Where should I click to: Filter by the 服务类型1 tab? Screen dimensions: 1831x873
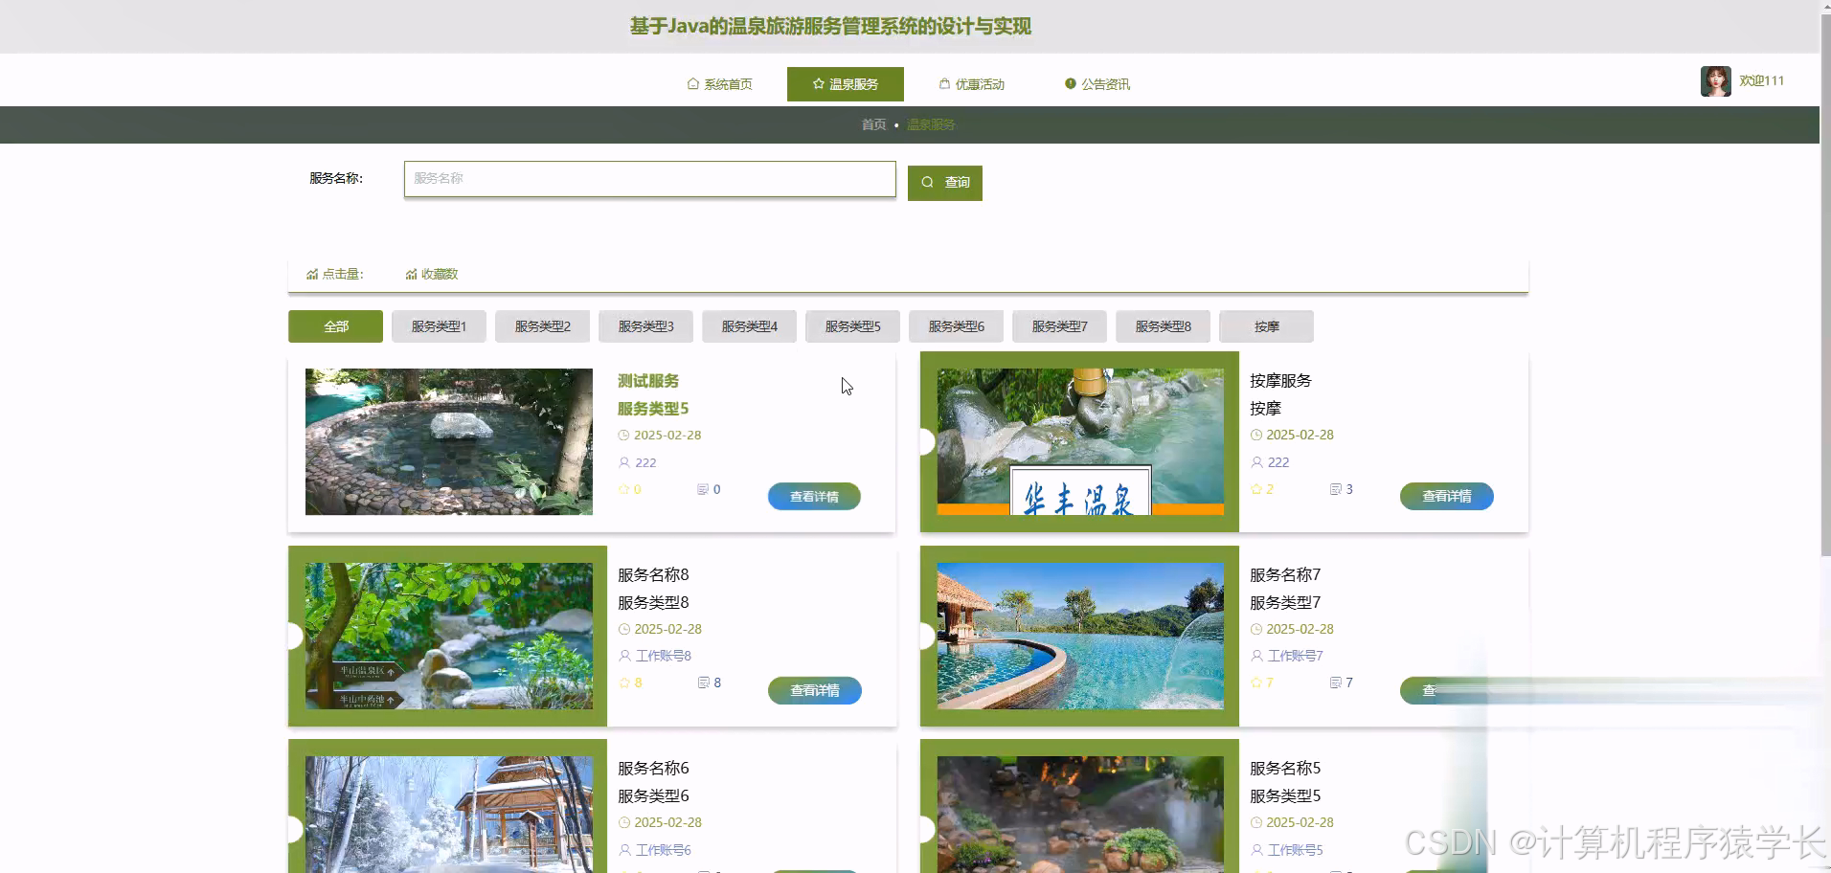point(439,326)
